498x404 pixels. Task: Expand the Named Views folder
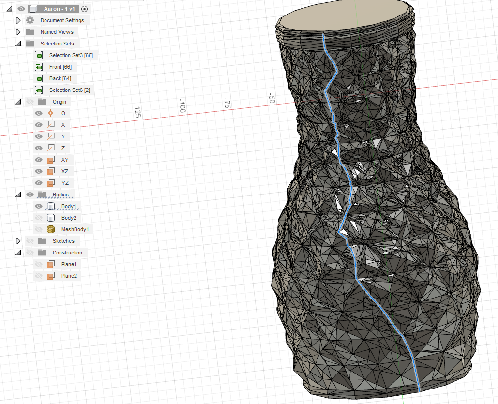(18, 32)
